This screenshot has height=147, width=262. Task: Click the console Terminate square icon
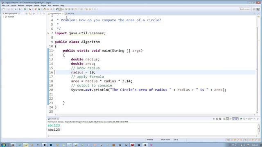click(x=214, y=119)
